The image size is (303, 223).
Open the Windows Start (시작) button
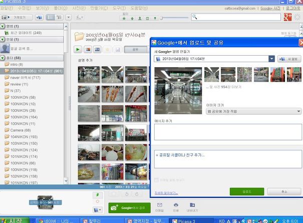(15, 220)
